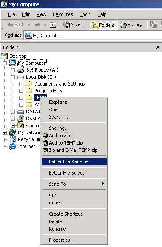Click the My Network Places icon
The image size is (162, 247).
pyautogui.click(x=13, y=132)
